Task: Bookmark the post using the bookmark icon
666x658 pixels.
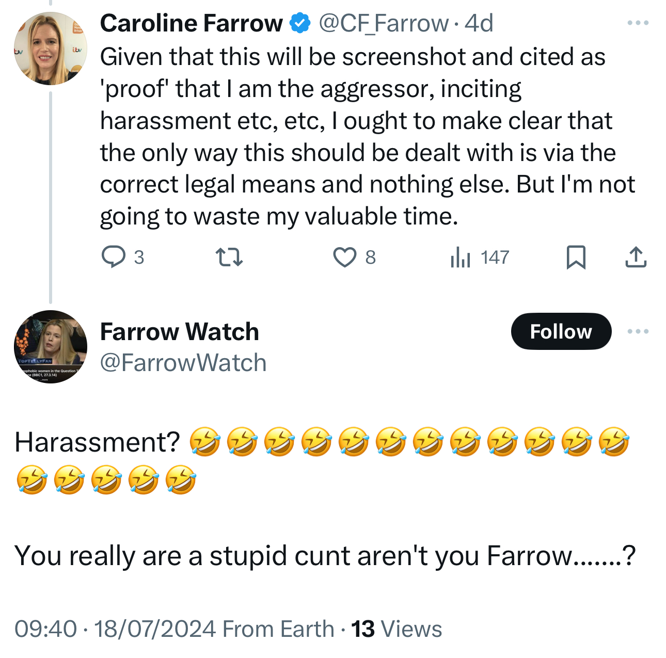Action: (x=576, y=257)
